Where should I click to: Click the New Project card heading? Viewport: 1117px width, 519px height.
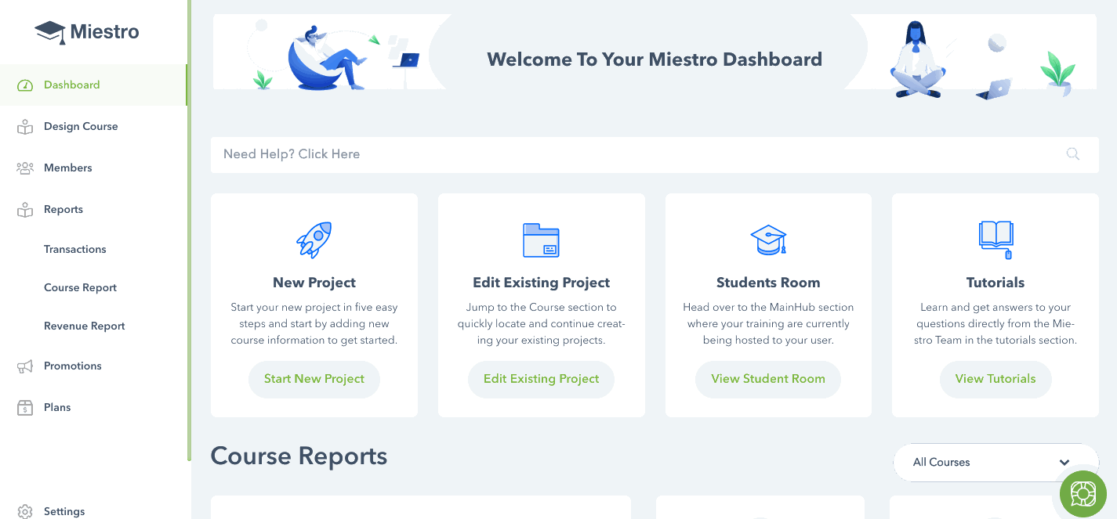(314, 283)
